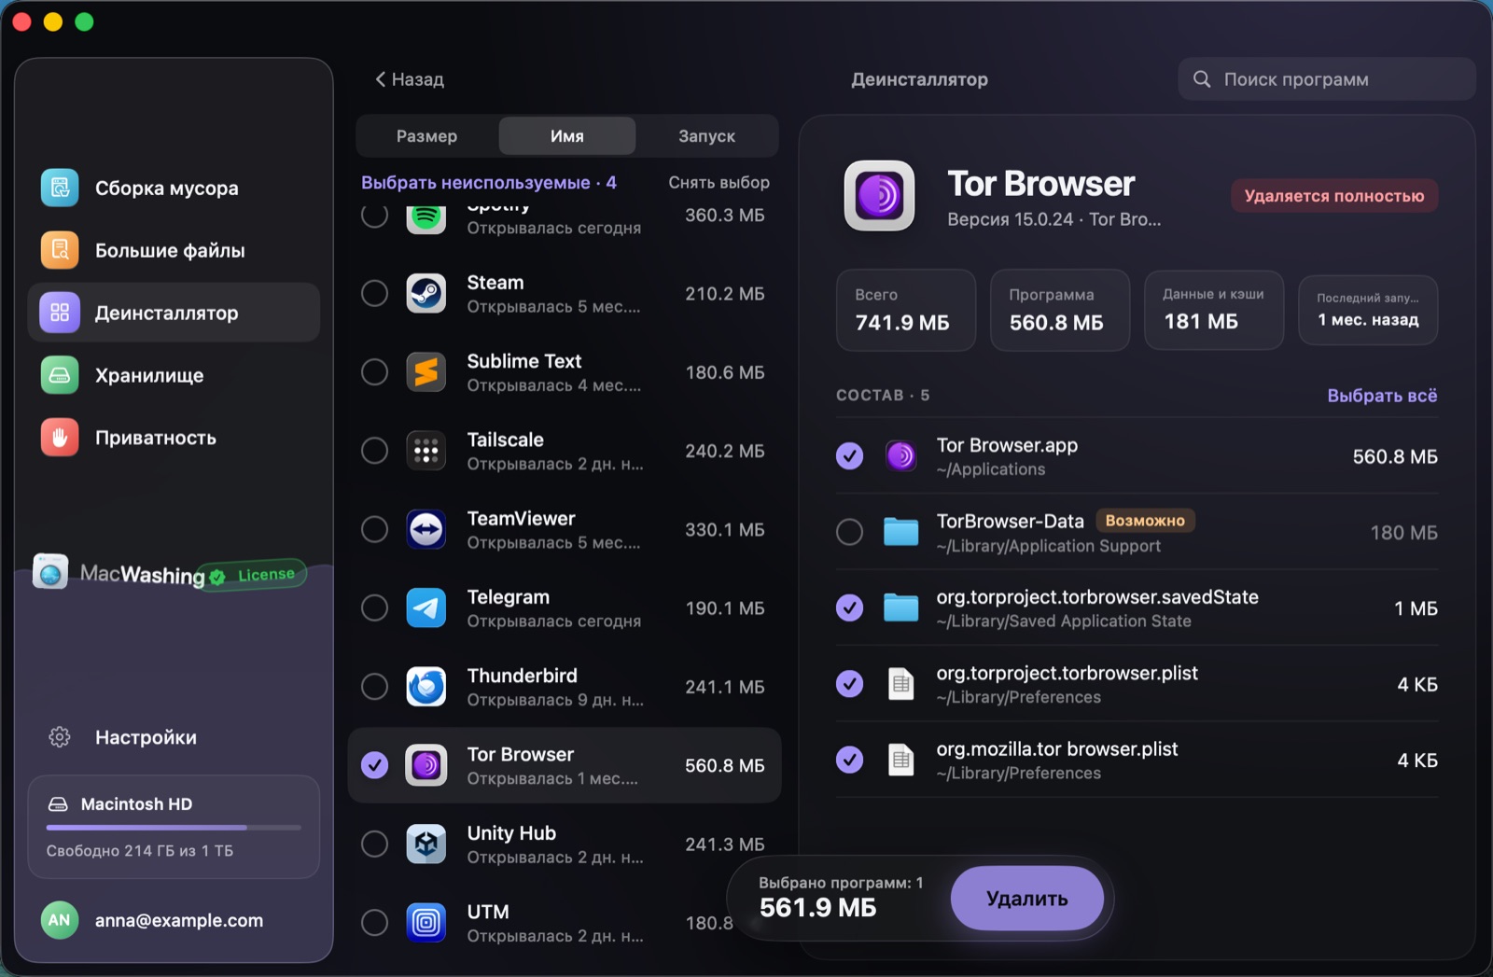The width and height of the screenshot is (1493, 977).
Task: Select Telegram for uninstalling via checkbox
Action: (375, 608)
